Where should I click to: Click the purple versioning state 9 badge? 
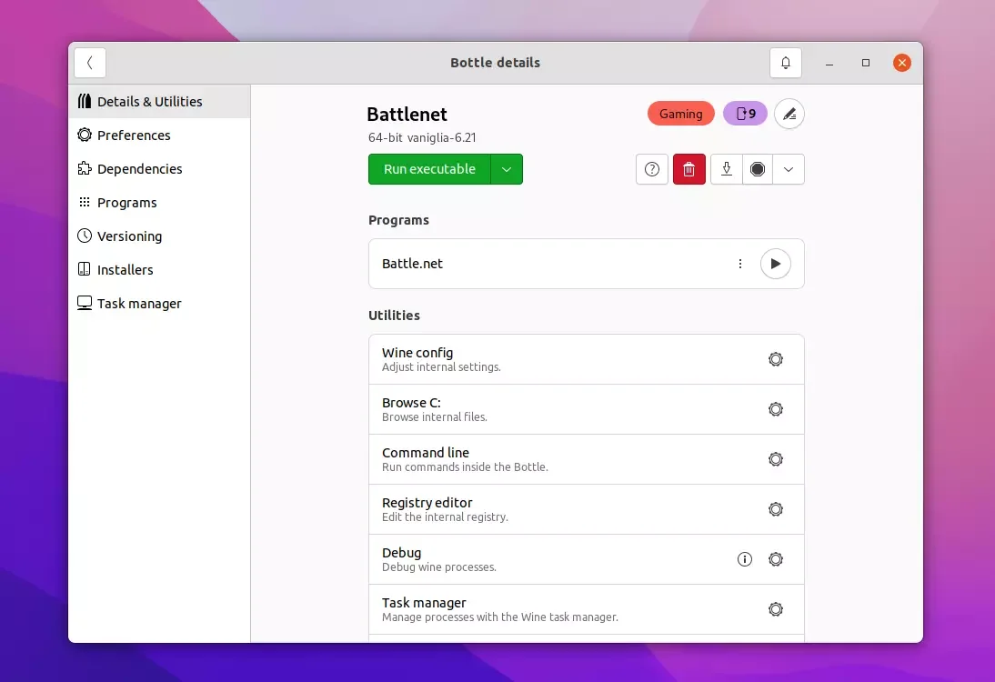[x=746, y=115]
